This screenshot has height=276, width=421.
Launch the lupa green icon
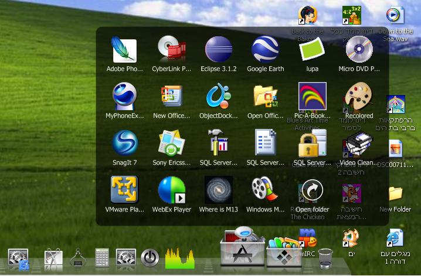313,49
